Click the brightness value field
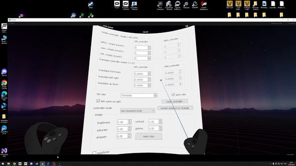 coord(123,122)
